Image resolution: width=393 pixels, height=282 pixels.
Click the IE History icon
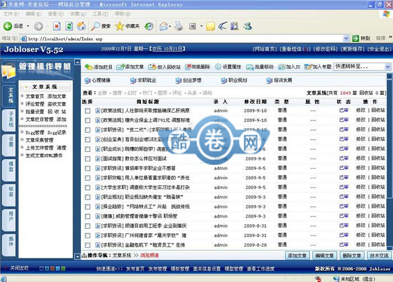149,26
